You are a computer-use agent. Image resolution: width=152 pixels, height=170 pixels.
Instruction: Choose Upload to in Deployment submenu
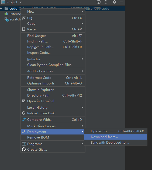(116, 131)
